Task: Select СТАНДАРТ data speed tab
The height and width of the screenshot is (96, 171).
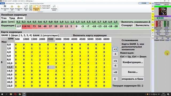Action: tap(158, 5)
